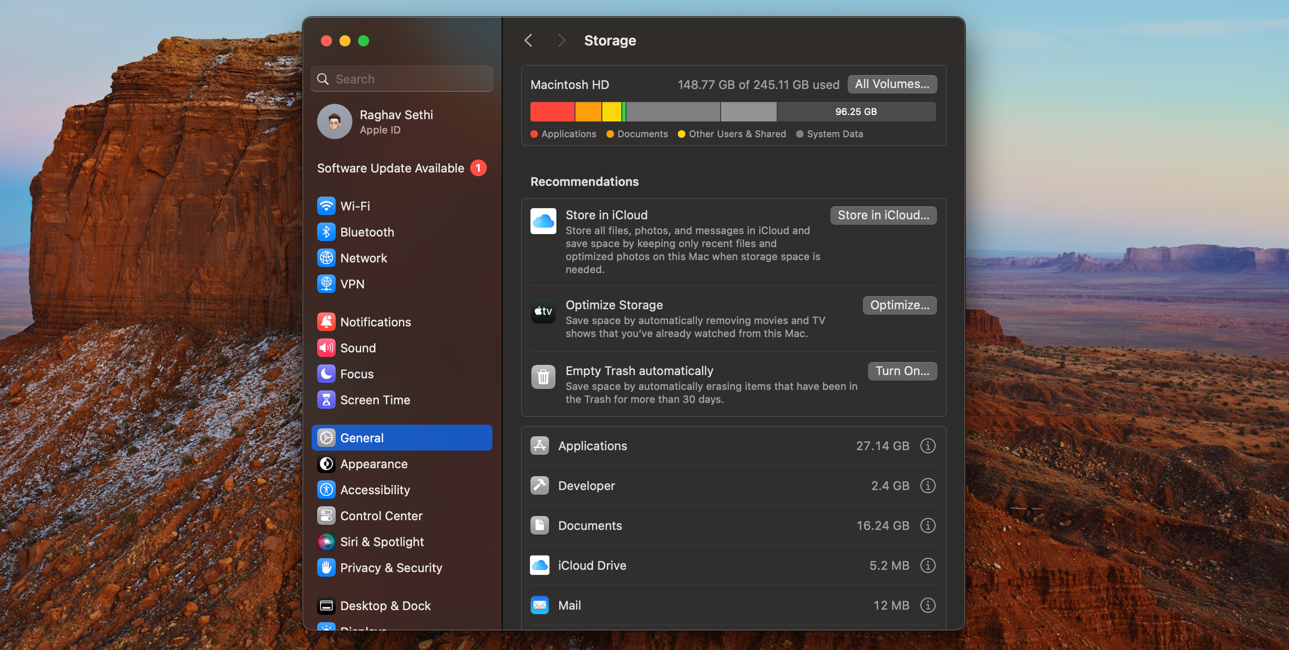Click the Optimize Storage button
The height and width of the screenshot is (650, 1289).
(899, 305)
